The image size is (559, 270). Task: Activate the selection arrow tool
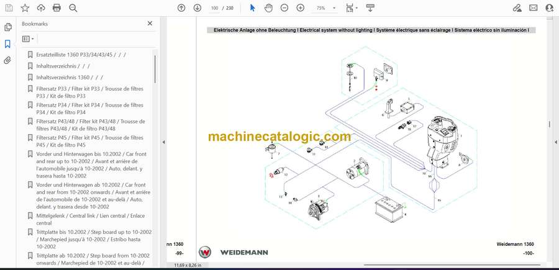click(x=252, y=8)
